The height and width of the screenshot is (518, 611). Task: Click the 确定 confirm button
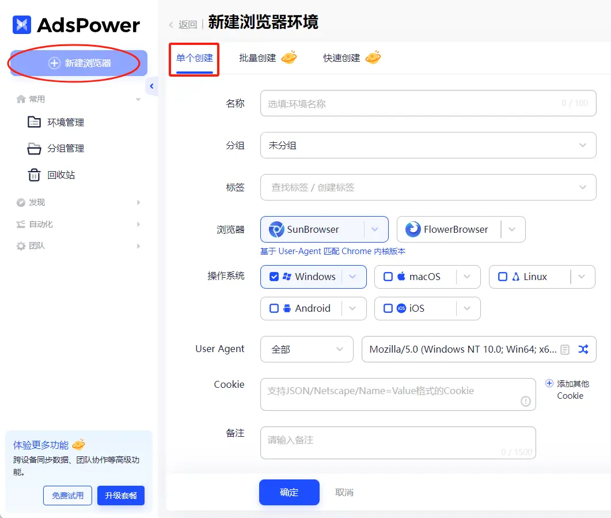(x=289, y=492)
